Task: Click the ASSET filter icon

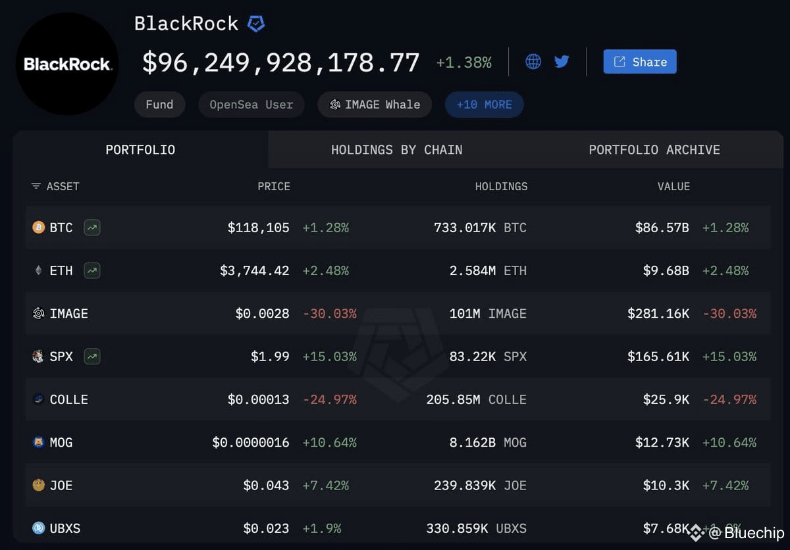Action: (36, 187)
